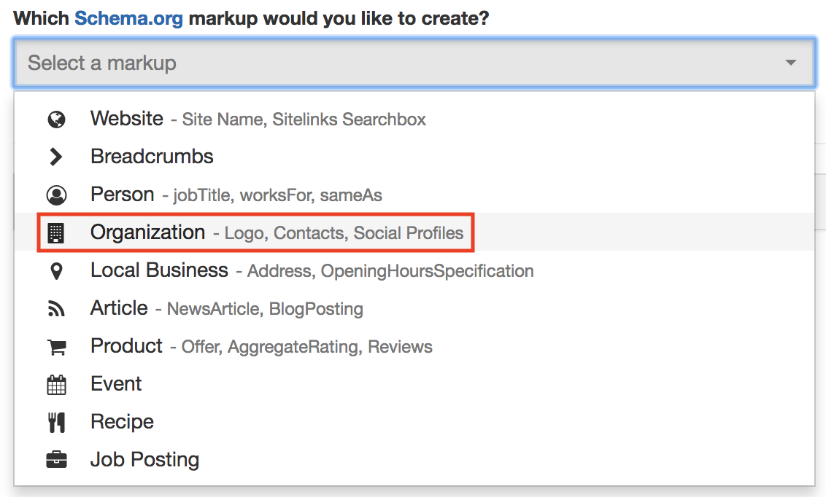826x497 pixels.
Task: Click the briefcase icon beside Job Posting
Action: pyautogui.click(x=56, y=461)
